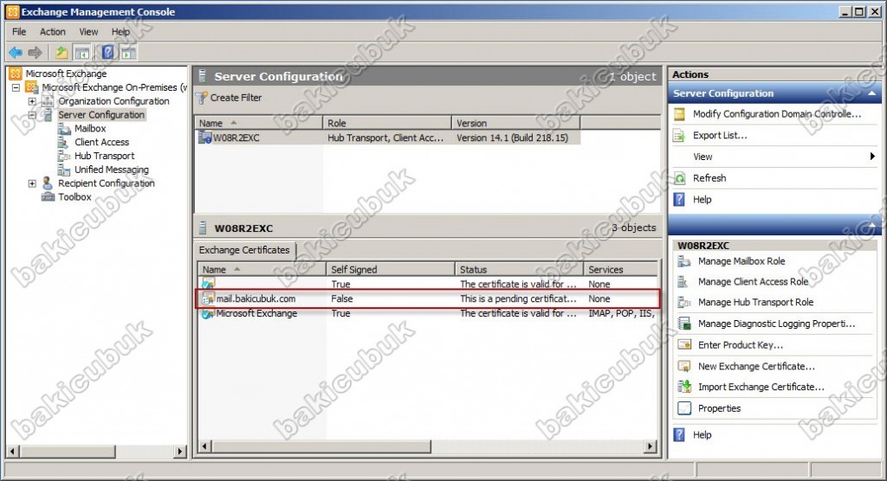Click the Manage Hub Transport Role icon
Screen dimensions: 887x481
[684, 303]
